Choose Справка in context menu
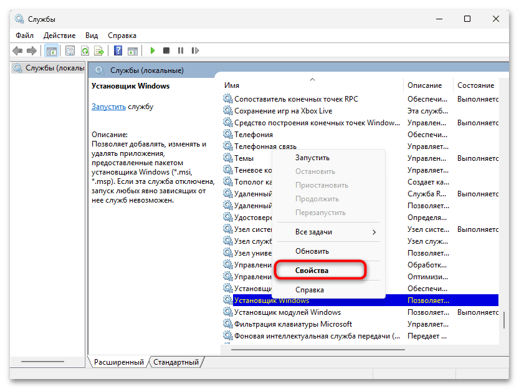 pyautogui.click(x=328, y=290)
